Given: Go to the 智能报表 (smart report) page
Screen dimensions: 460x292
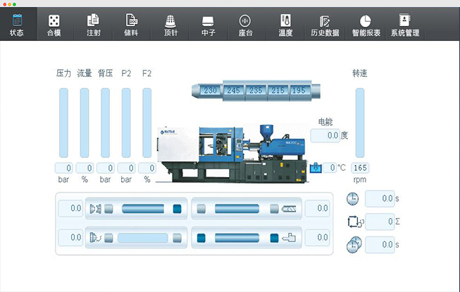Looking at the screenshot, I should coord(366,25).
